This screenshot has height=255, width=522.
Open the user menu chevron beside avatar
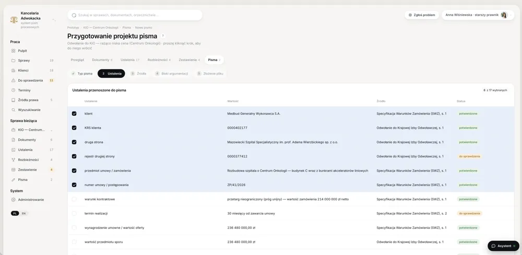pos(511,15)
